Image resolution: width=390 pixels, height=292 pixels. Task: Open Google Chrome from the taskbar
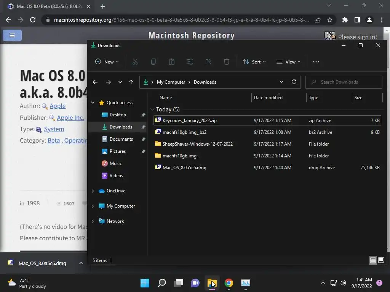229,283
